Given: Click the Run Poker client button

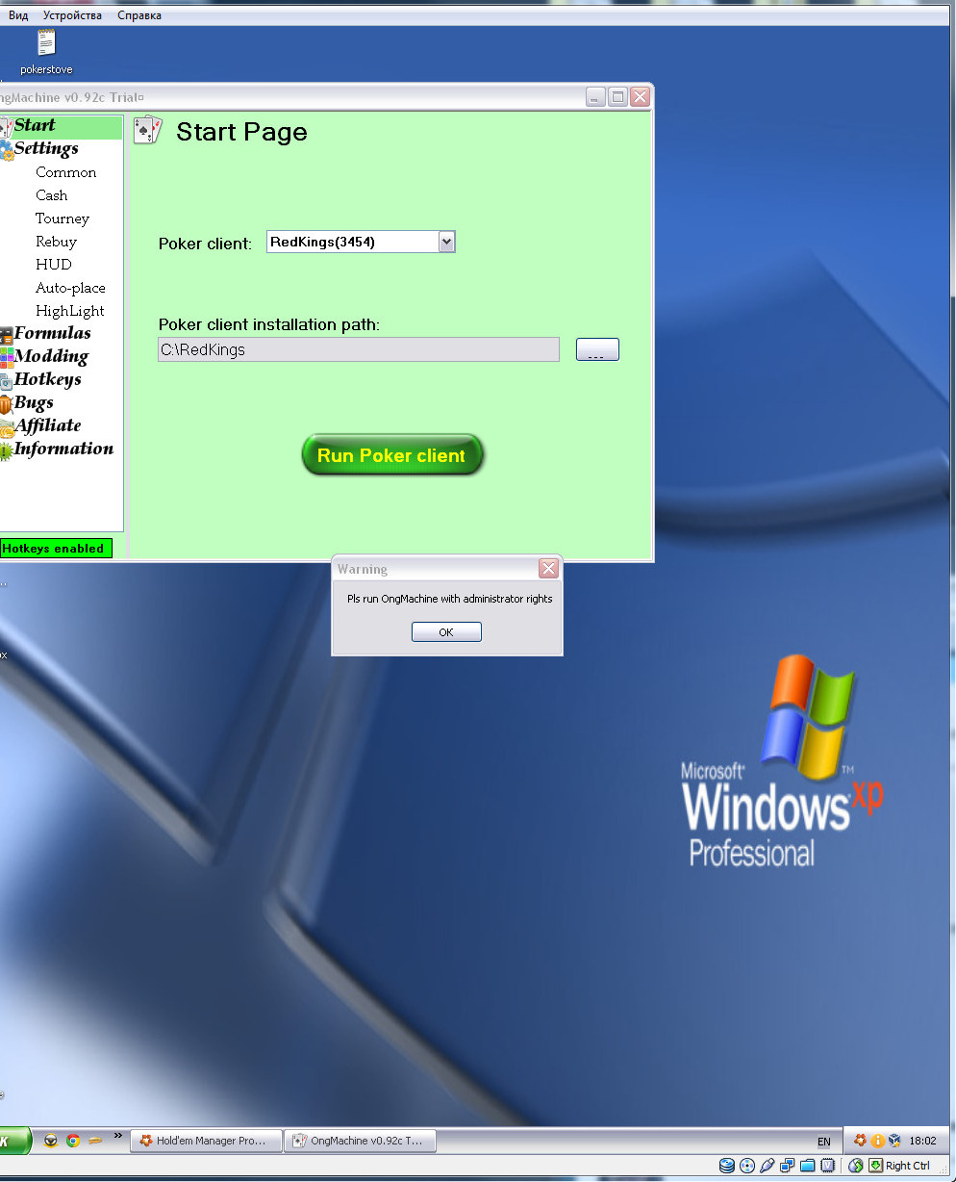Looking at the screenshot, I should 392,455.
